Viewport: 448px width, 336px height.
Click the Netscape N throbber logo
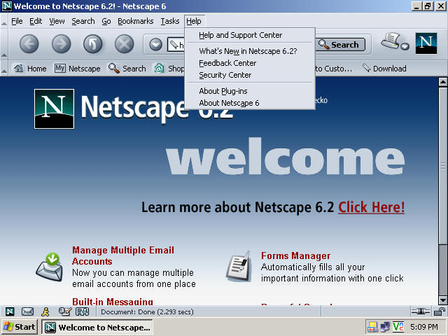426,43
